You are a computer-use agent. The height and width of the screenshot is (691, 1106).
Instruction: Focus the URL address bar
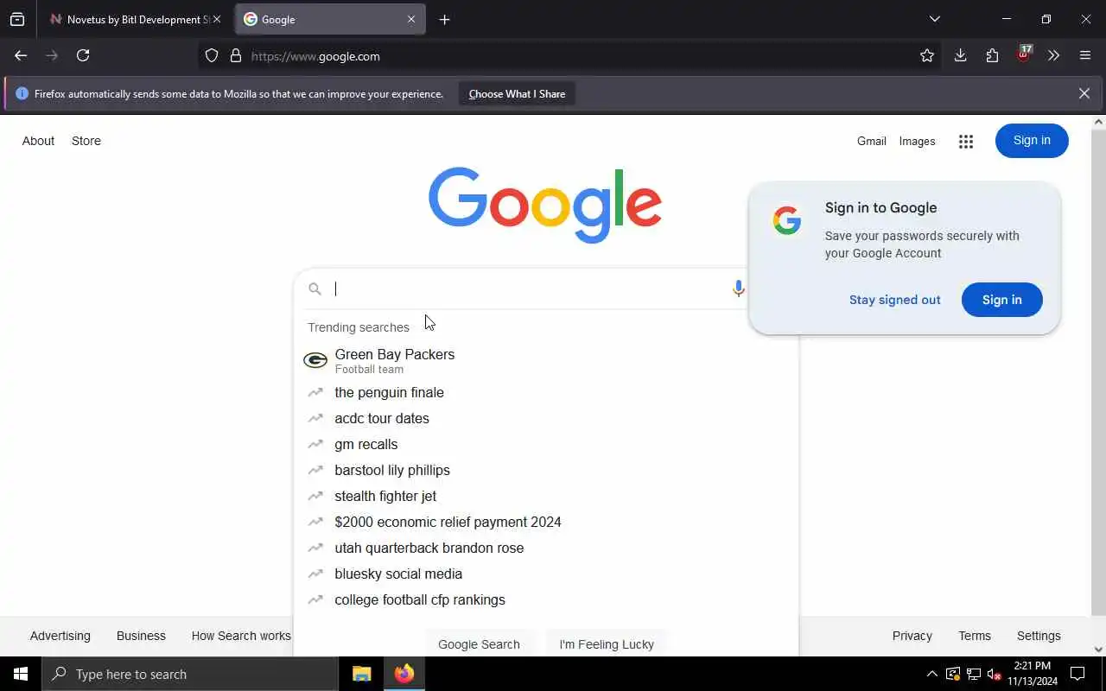tap(570, 56)
